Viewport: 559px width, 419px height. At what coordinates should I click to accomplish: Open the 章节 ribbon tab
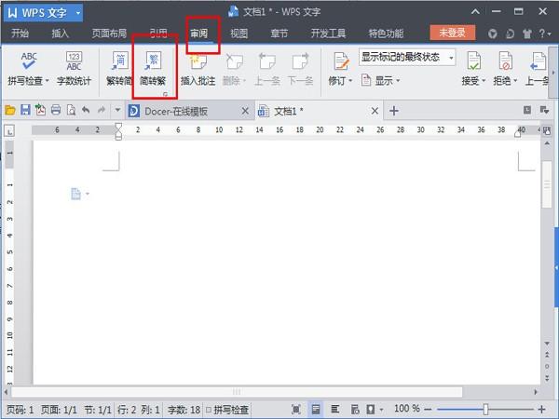[x=279, y=34]
